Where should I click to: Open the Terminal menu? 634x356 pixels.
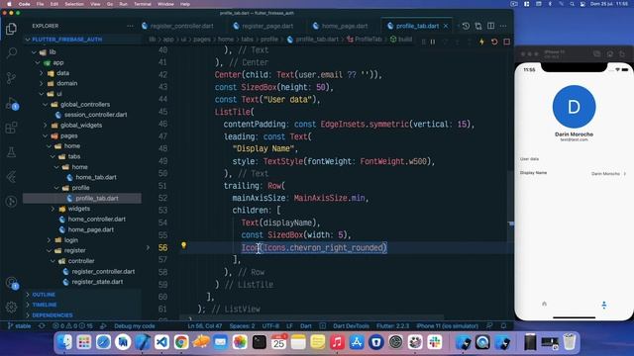point(143,4)
